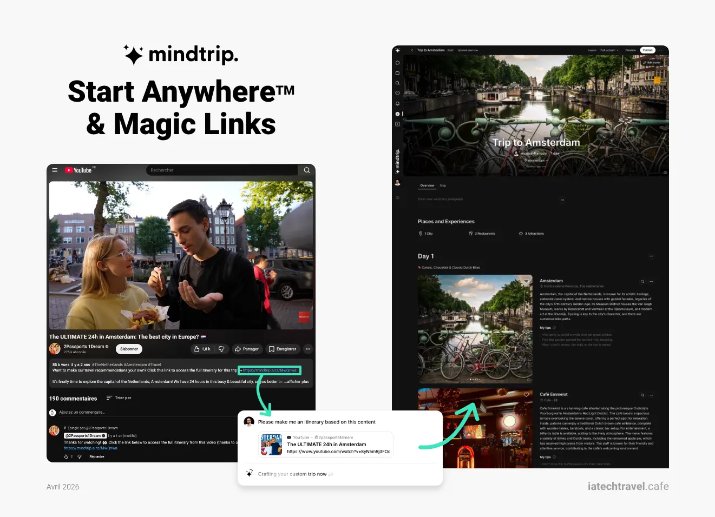Image resolution: width=715 pixels, height=517 pixels.
Task: Toggle the sidebar panel icon below the avatar
Action: [397, 198]
